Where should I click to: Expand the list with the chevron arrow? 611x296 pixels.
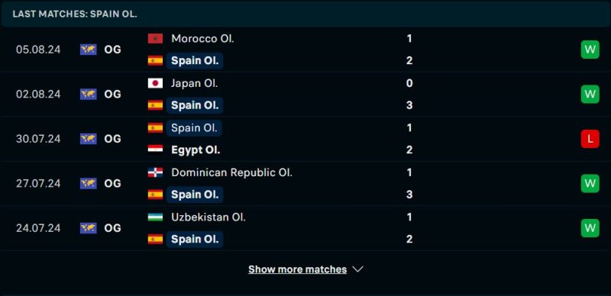tap(357, 269)
